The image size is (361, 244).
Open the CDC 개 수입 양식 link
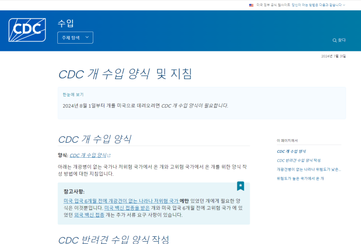coord(88,155)
